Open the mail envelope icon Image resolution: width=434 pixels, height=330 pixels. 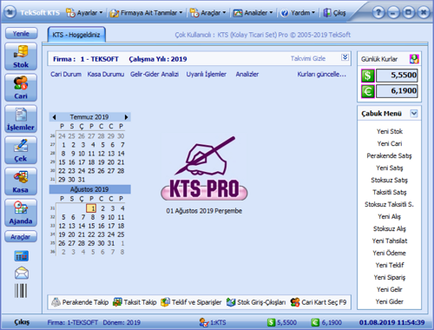(x=22, y=273)
